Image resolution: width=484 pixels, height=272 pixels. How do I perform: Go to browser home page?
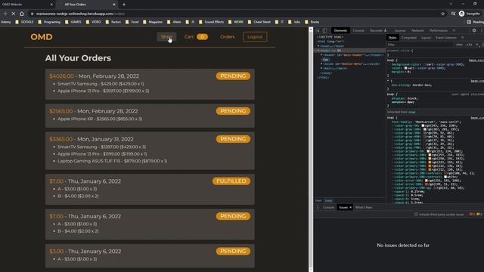coord(22,14)
